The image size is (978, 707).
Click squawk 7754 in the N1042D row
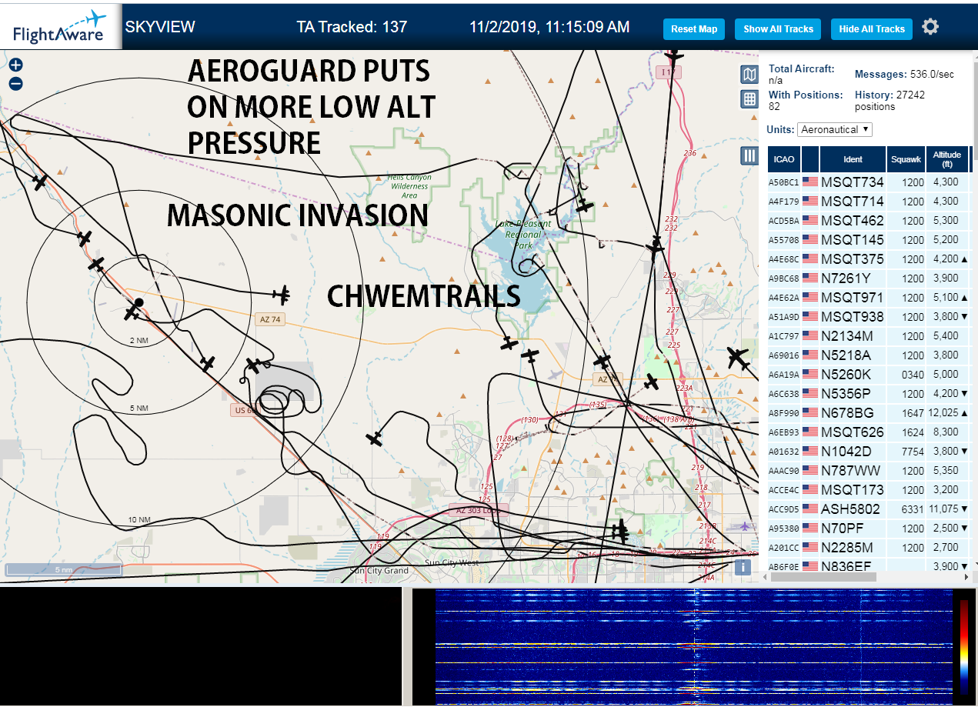[x=913, y=452]
